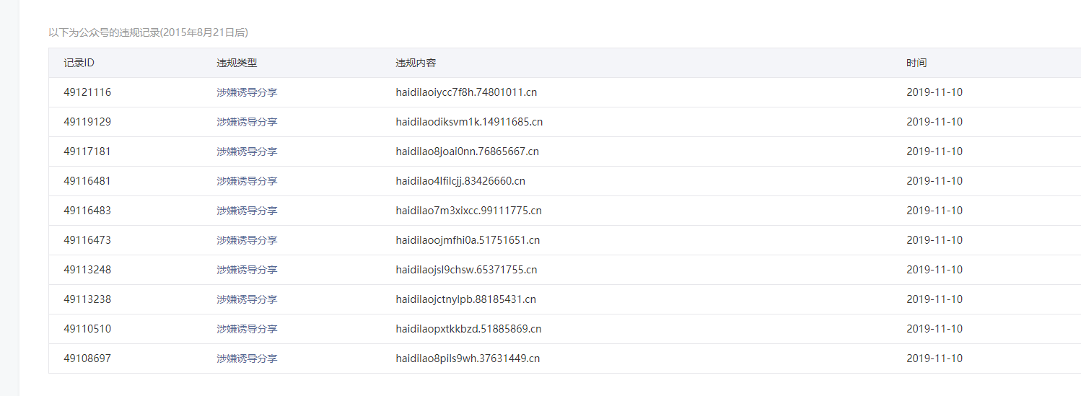Open 涉嫌诱导分享 link for record 49113248
This screenshot has width=1081, height=396.
pos(247,270)
